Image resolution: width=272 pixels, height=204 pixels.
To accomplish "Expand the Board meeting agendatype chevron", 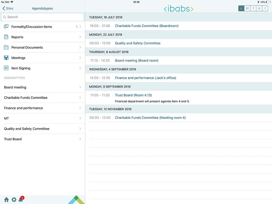I will [x=80, y=87].
